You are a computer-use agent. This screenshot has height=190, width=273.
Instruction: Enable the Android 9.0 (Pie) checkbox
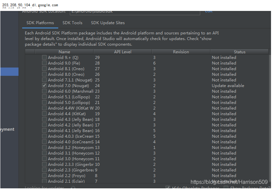point(44,63)
